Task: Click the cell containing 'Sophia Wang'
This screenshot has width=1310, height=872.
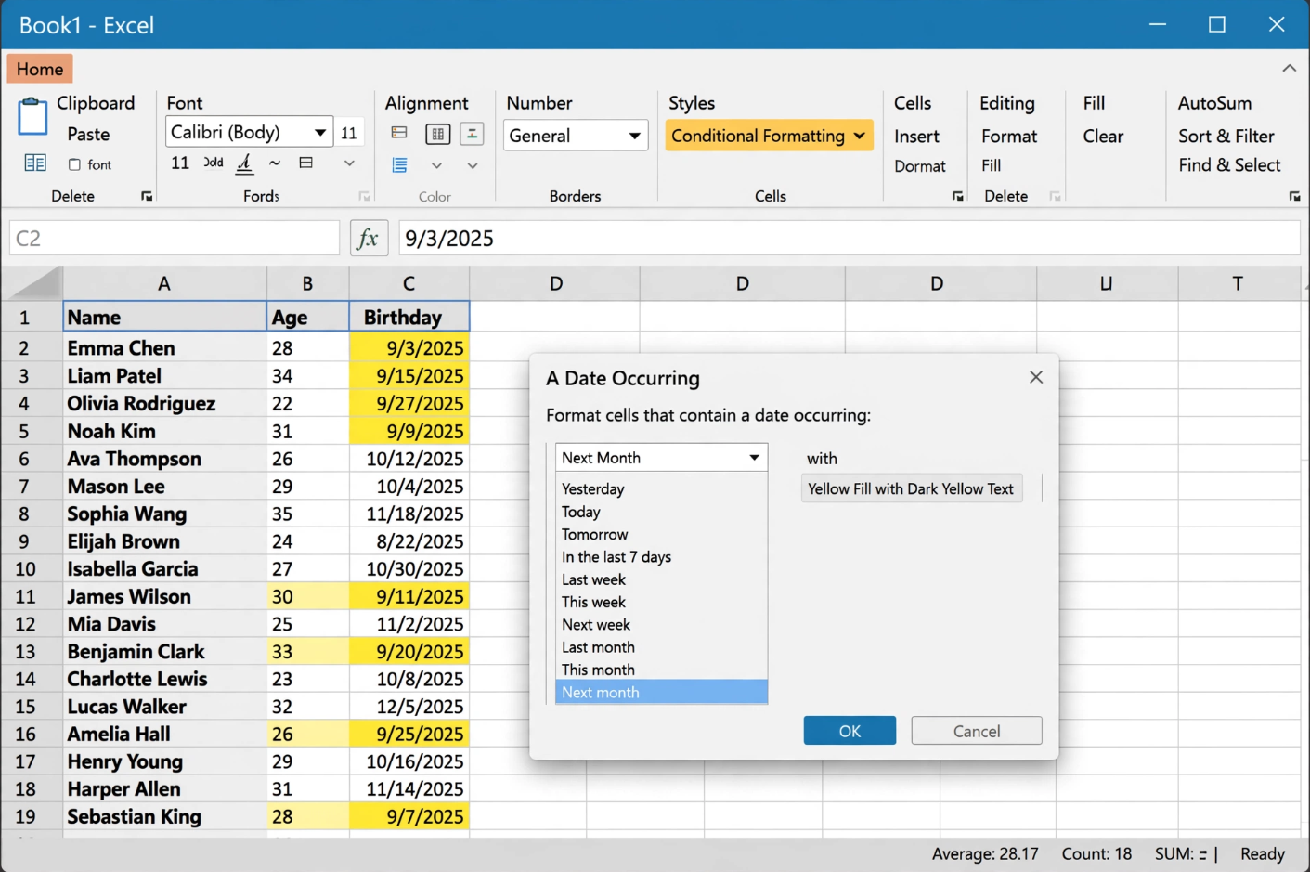Action: [x=164, y=514]
